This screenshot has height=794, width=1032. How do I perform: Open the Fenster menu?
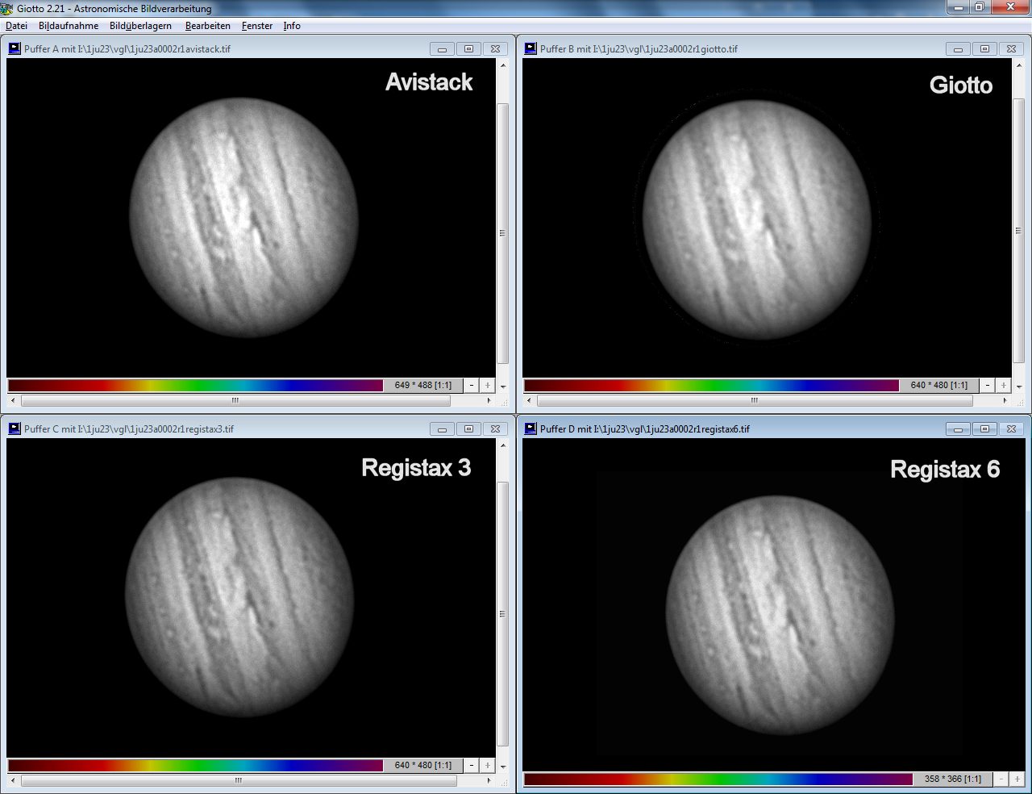tap(257, 26)
